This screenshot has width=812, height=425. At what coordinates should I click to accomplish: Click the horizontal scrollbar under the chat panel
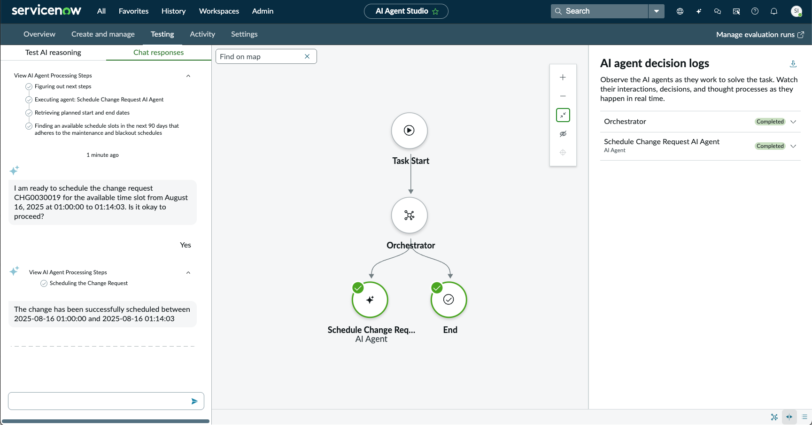(x=106, y=421)
